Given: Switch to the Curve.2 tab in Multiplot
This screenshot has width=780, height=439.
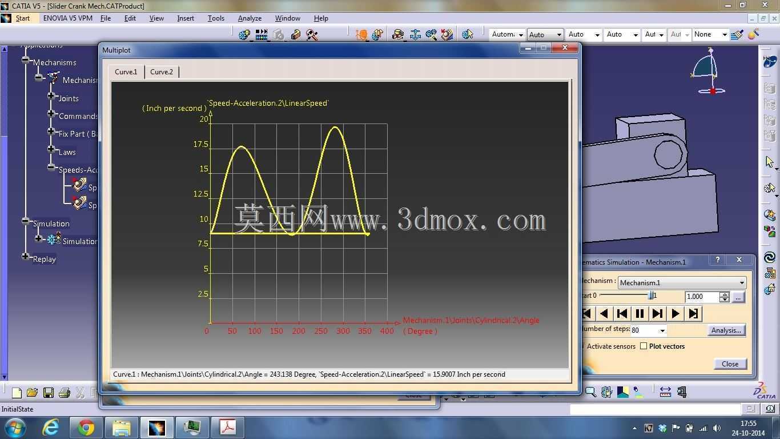Looking at the screenshot, I should [x=162, y=72].
